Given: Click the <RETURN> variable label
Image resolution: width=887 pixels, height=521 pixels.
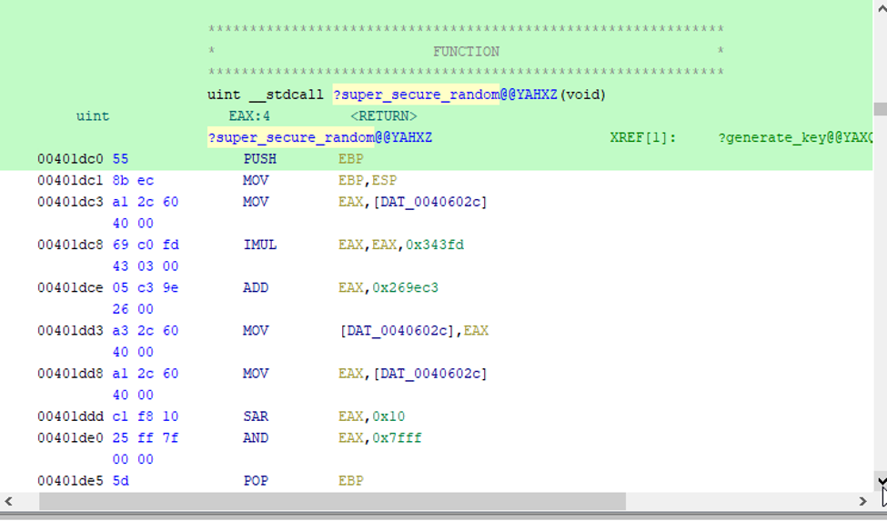Looking at the screenshot, I should point(383,116).
